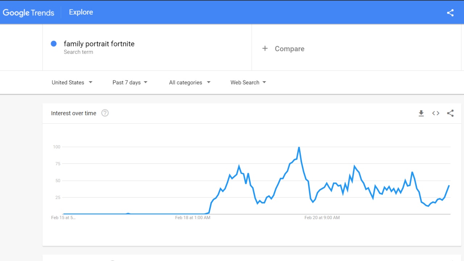Click the chart peak at value 100
Screen dimensions: 464x261
299,148
